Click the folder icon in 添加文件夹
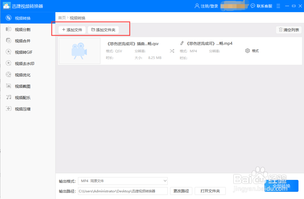Image resolution: width=304 pixels, height=199 pixels. 93,30
